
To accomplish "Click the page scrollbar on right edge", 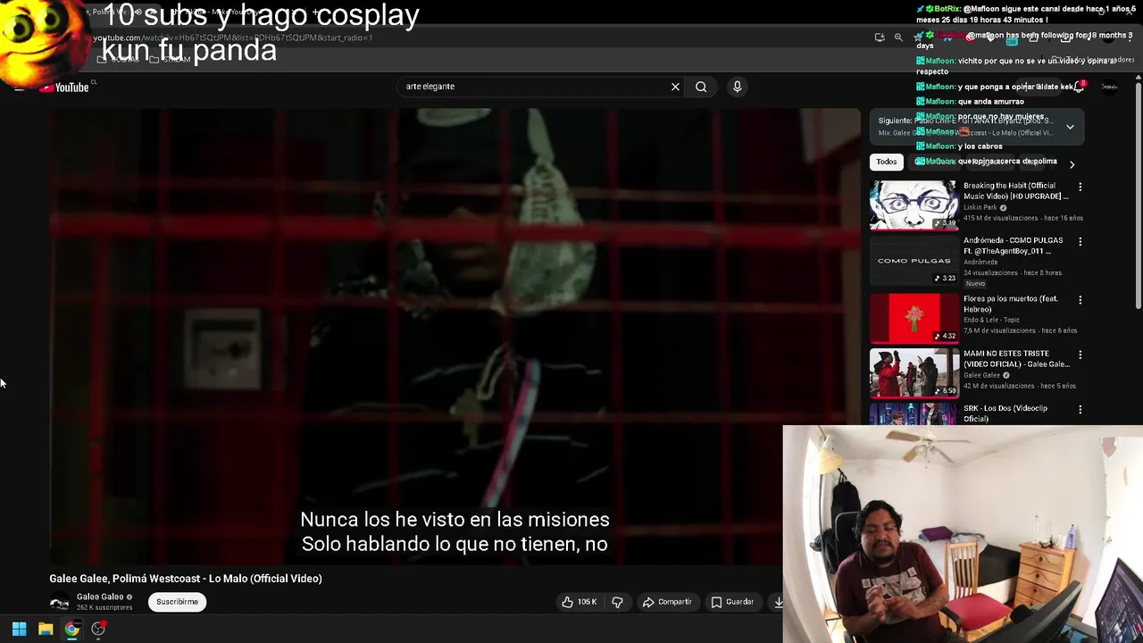I will pos(1139,196).
